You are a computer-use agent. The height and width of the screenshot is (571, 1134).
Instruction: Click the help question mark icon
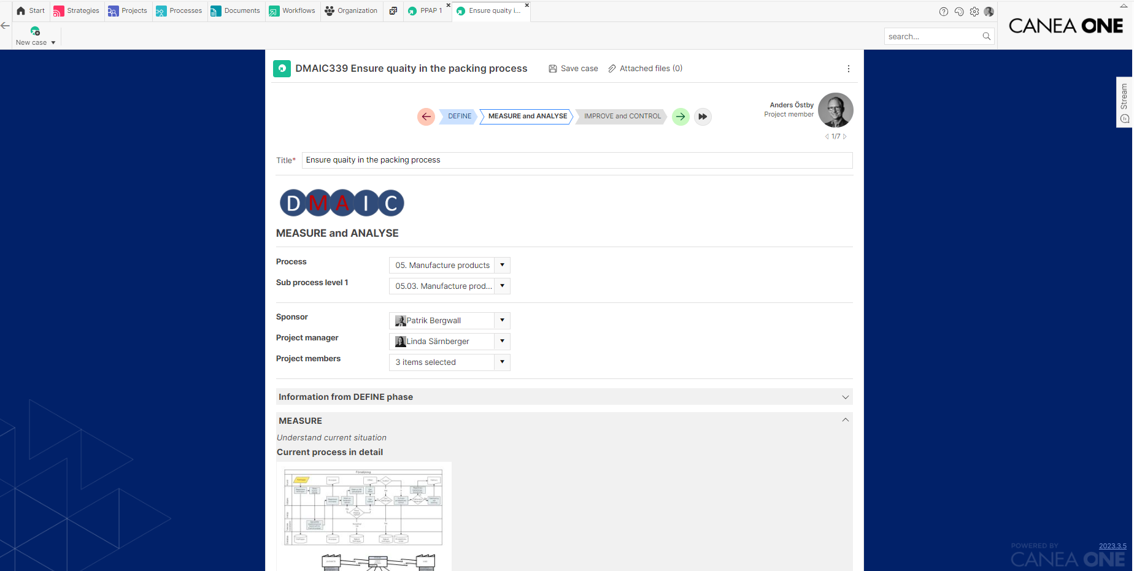(x=943, y=12)
